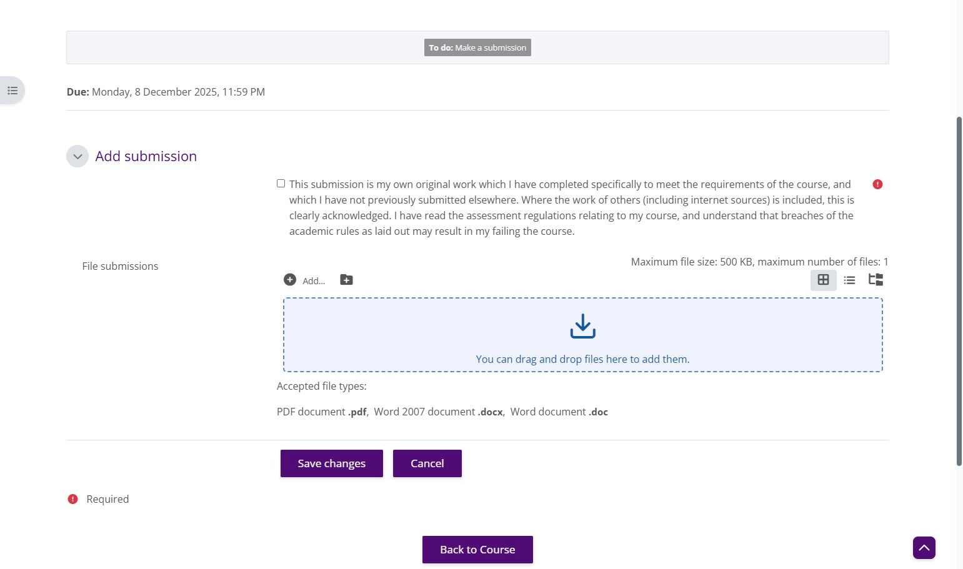Click the drag and drop files text
This screenshot has height=569, width=963.
click(x=582, y=359)
